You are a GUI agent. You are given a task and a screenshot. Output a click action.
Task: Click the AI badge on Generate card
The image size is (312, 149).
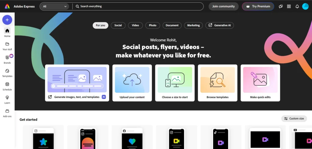pos(104,97)
